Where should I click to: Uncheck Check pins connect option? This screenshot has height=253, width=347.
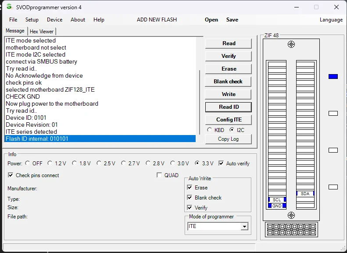tap(11, 175)
